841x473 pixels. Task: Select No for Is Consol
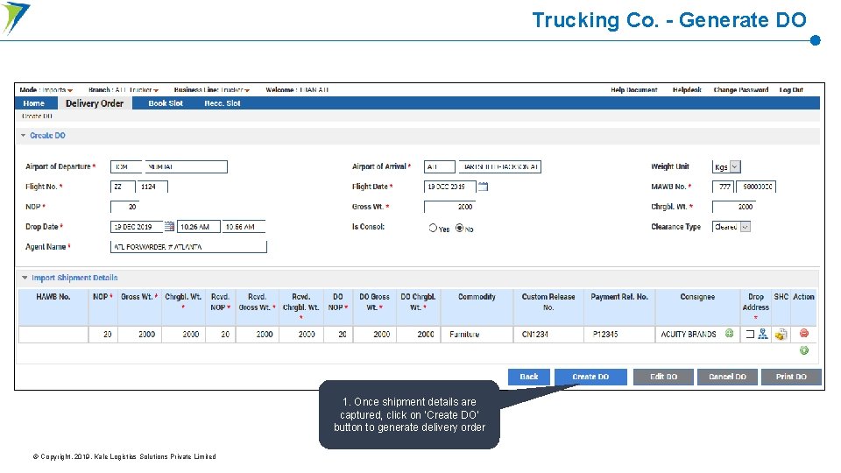click(460, 228)
